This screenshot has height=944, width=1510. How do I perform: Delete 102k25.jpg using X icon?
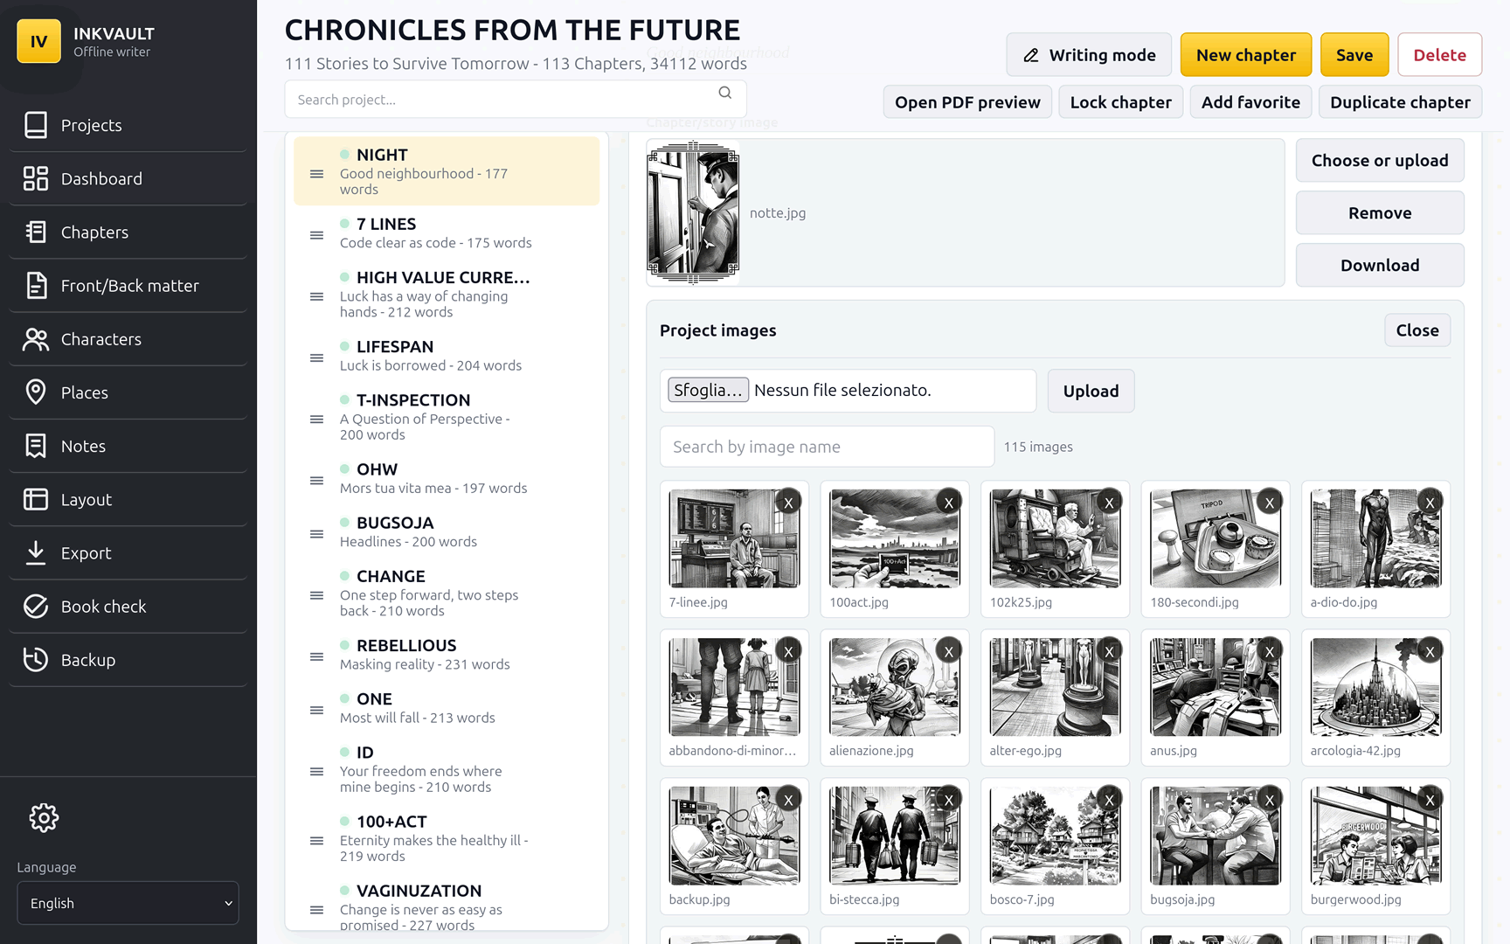tap(1109, 502)
